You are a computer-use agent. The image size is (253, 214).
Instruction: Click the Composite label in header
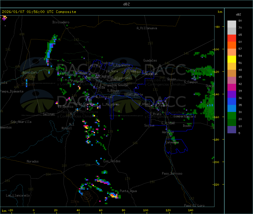66,12
